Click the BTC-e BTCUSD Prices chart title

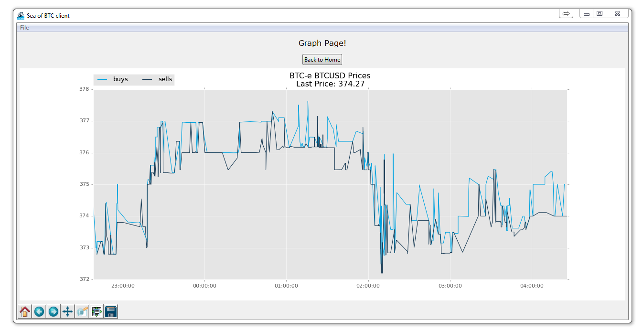(330, 75)
